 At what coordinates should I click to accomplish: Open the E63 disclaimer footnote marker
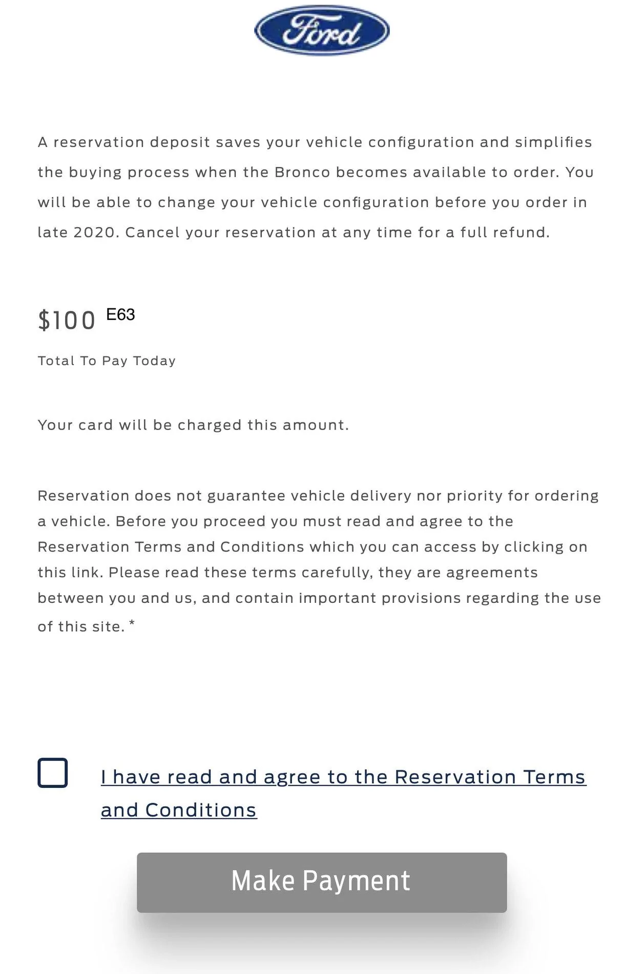120,314
